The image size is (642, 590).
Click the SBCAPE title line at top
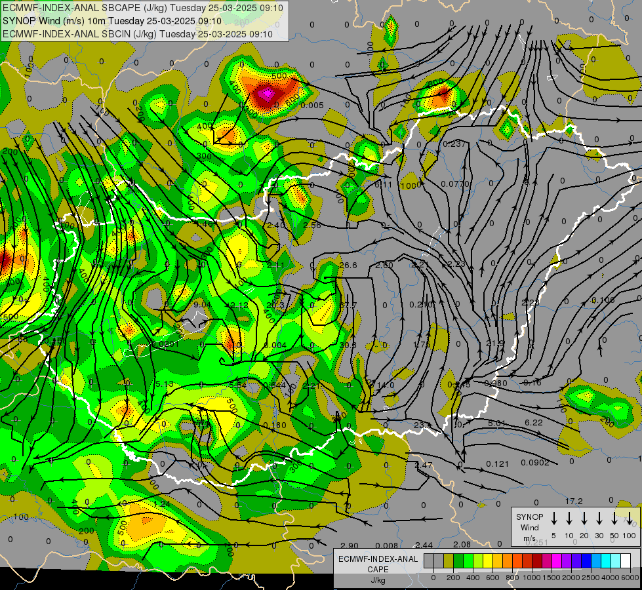coord(142,8)
